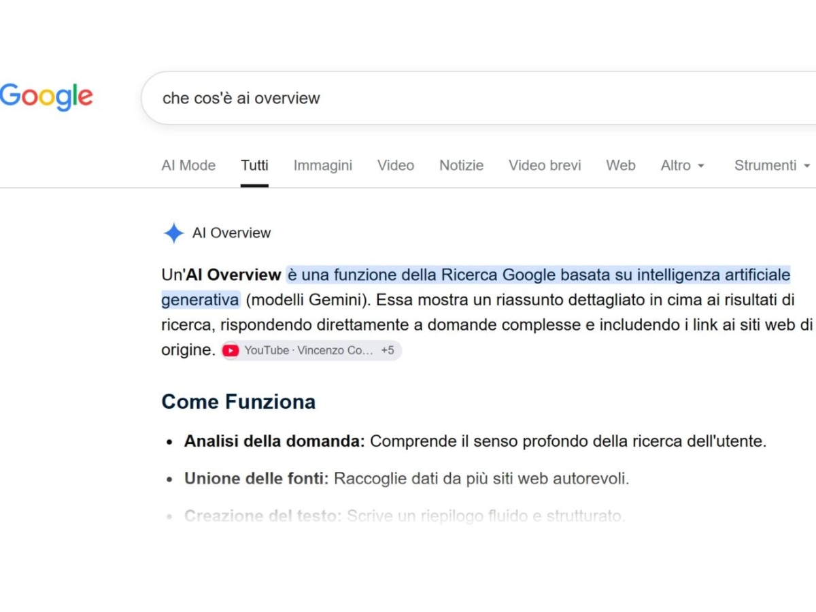Open the +5 additional sources chip
Screen dimensions: 816x612
pos(388,350)
